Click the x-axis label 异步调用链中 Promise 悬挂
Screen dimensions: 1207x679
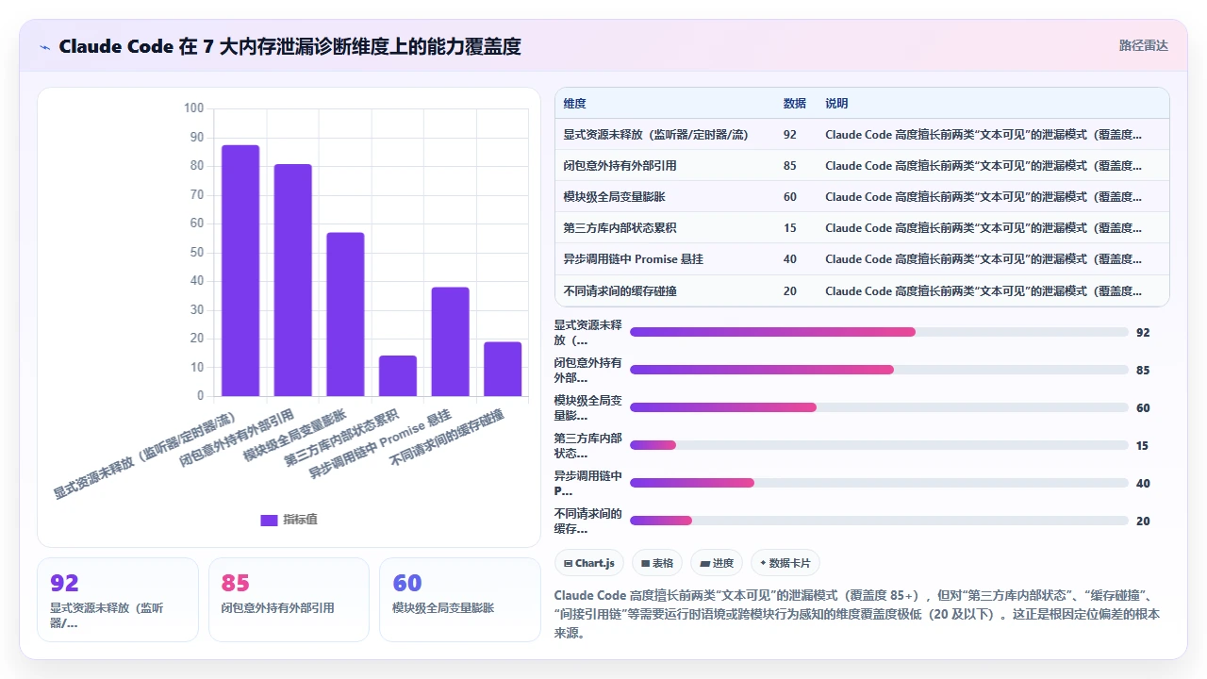pos(380,444)
